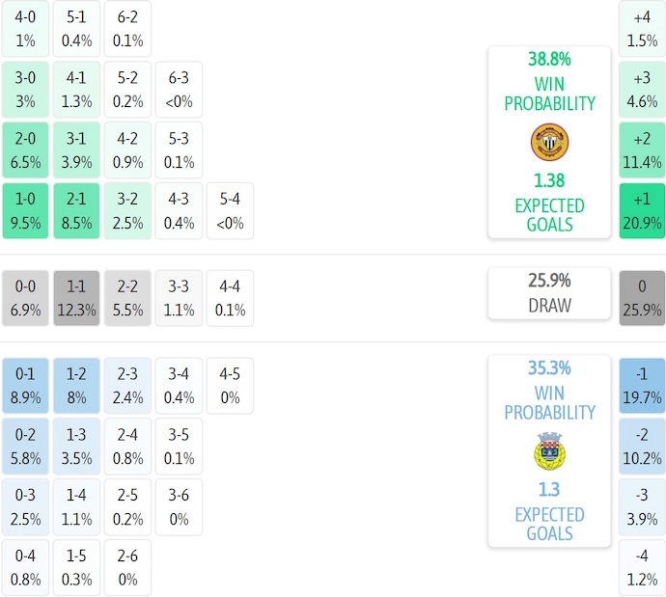Select the 1-0 scoreline tile

25,211
